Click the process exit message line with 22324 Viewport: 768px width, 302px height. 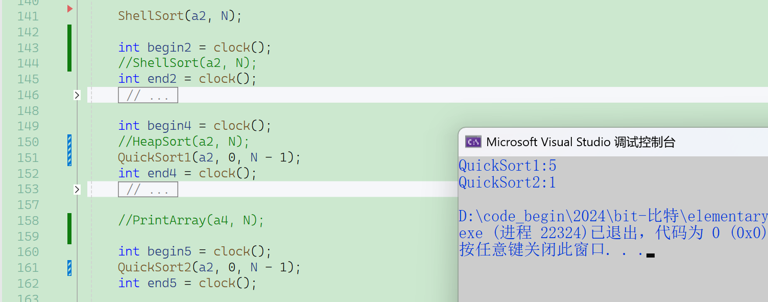(613, 234)
